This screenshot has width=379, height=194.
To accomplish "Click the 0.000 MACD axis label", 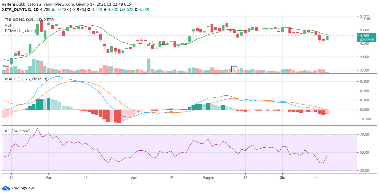I will tap(364, 110).
